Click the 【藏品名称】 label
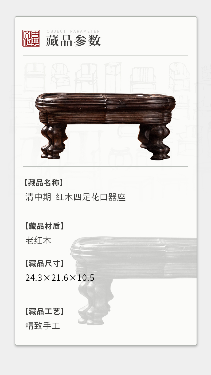 click(x=44, y=183)
